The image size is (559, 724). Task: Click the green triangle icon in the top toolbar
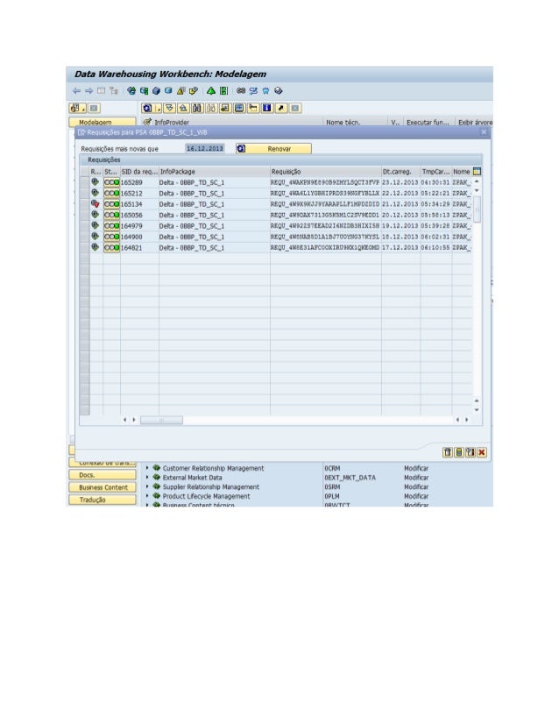tap(211, 91)
